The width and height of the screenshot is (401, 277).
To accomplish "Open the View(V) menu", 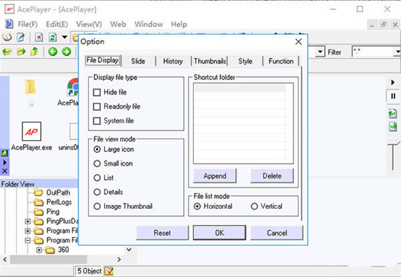I will tap(89, 24).
